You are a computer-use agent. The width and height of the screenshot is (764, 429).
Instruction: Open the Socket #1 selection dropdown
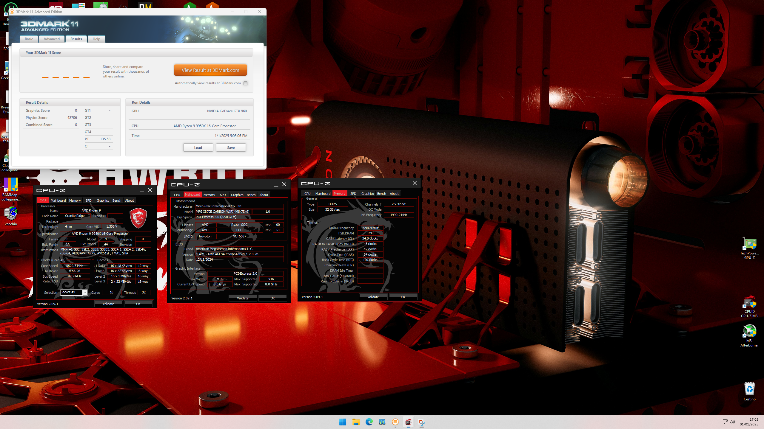coord(85,293)
